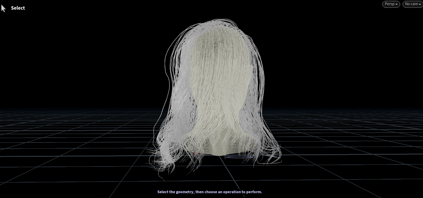Click the Select tool name label
The image size is (423, 198).
click(x=18, y=8)
